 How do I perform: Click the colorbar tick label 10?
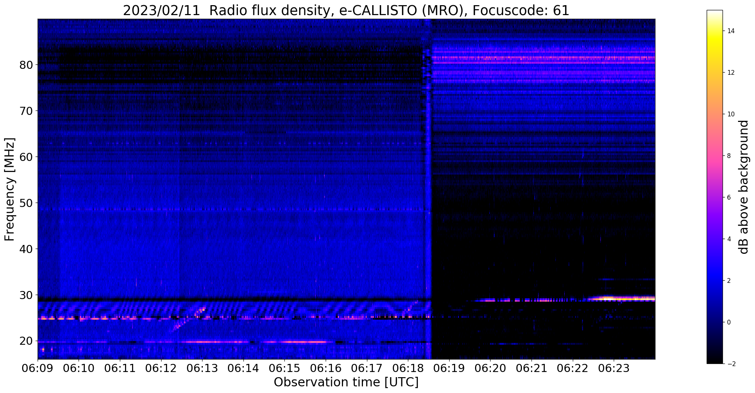730,114
